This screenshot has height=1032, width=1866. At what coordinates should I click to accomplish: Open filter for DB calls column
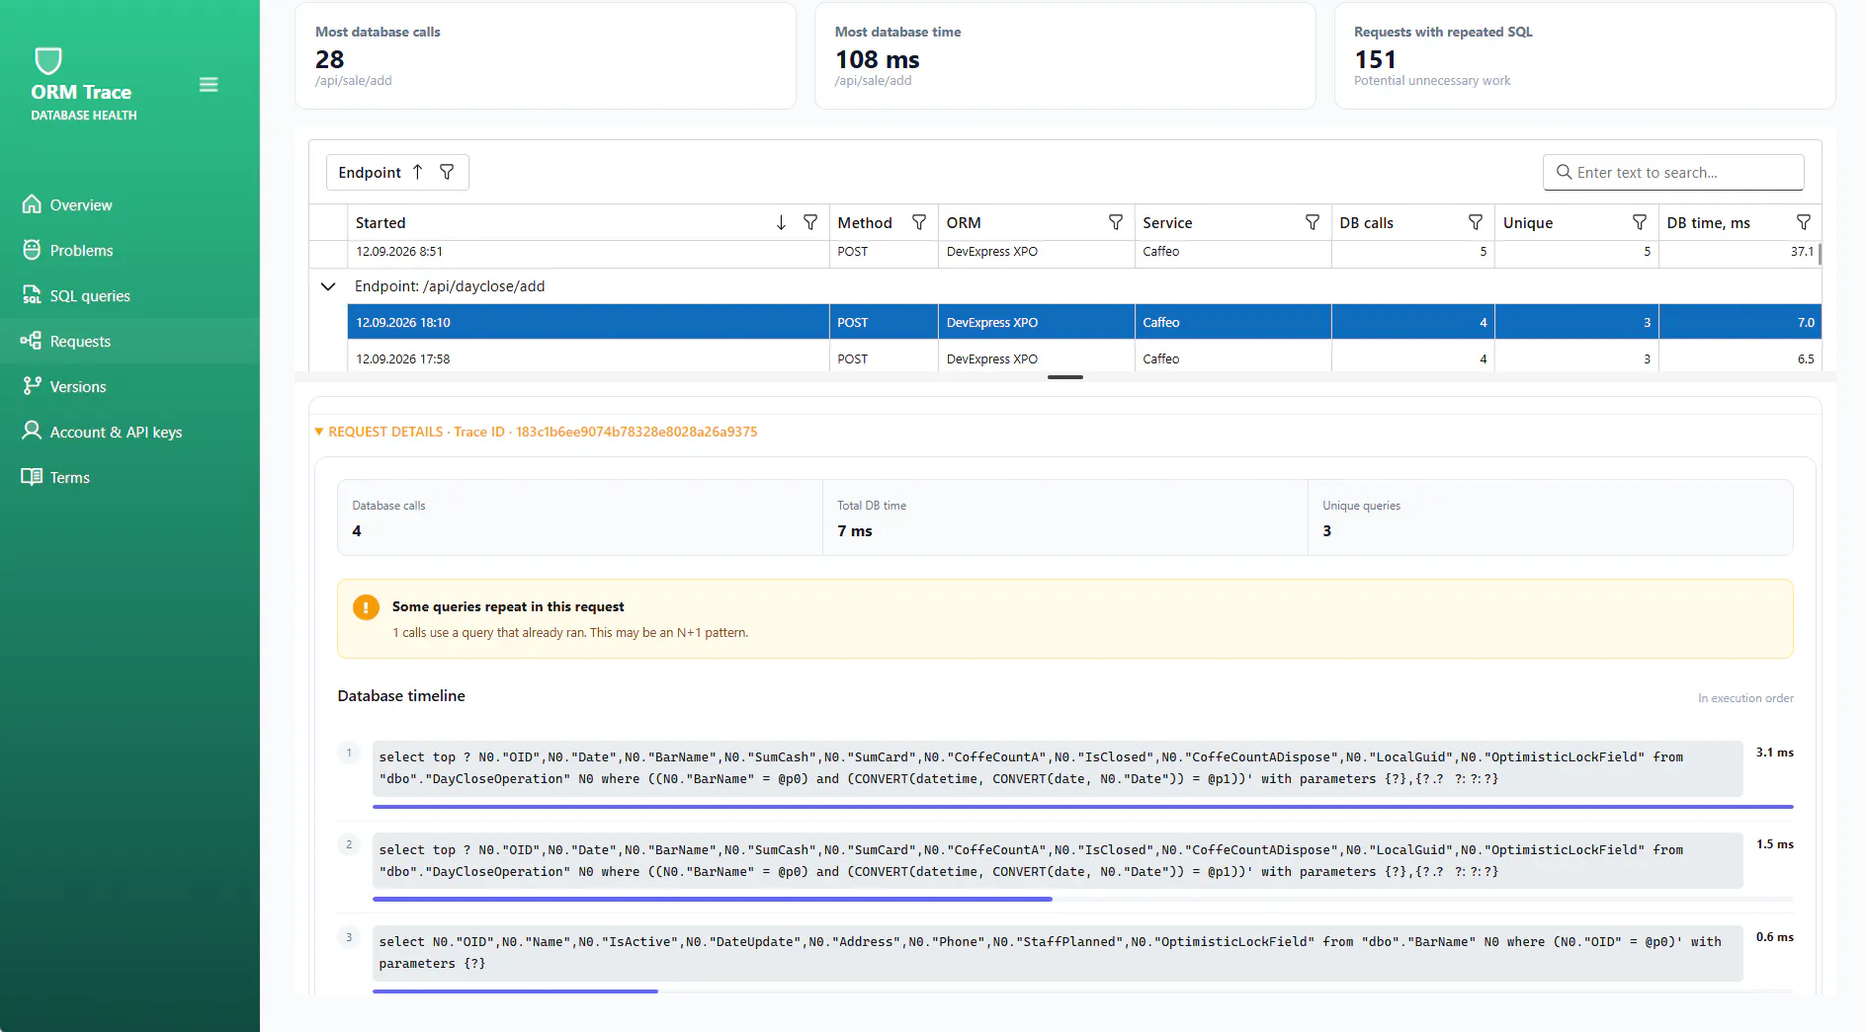pyautogui.click(x=1476, y=222)
